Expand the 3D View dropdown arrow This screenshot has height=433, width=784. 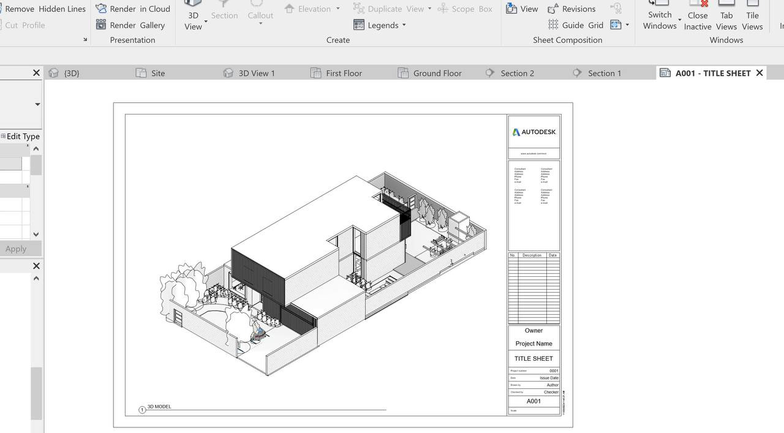pyautogui.click(x=206, y=21)
